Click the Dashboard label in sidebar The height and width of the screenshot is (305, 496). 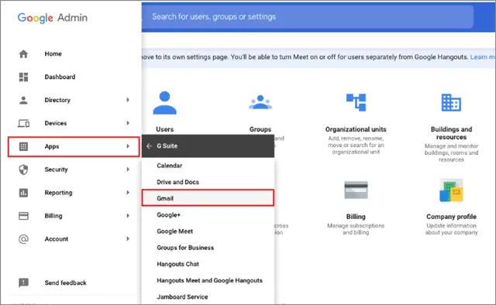coord(60,77)
